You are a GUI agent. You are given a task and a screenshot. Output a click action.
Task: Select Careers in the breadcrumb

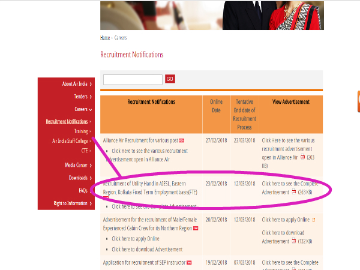click(x=121, y=38)
